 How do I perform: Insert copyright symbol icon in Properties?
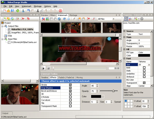tap(142, 19)
